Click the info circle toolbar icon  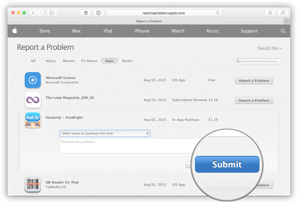98,13
